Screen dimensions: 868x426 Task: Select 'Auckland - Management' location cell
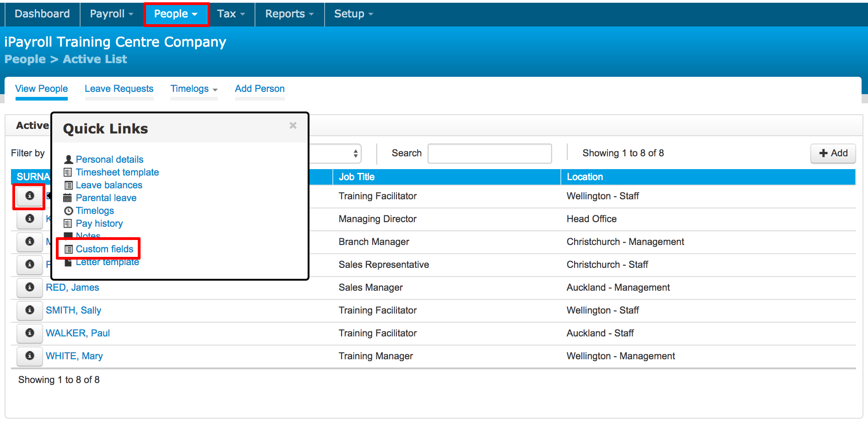click(x=618, y=288)
